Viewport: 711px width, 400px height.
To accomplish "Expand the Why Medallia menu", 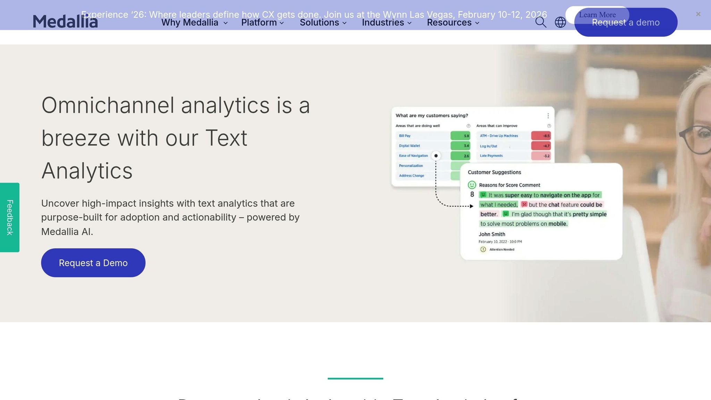I will click(x=194, y=23).
